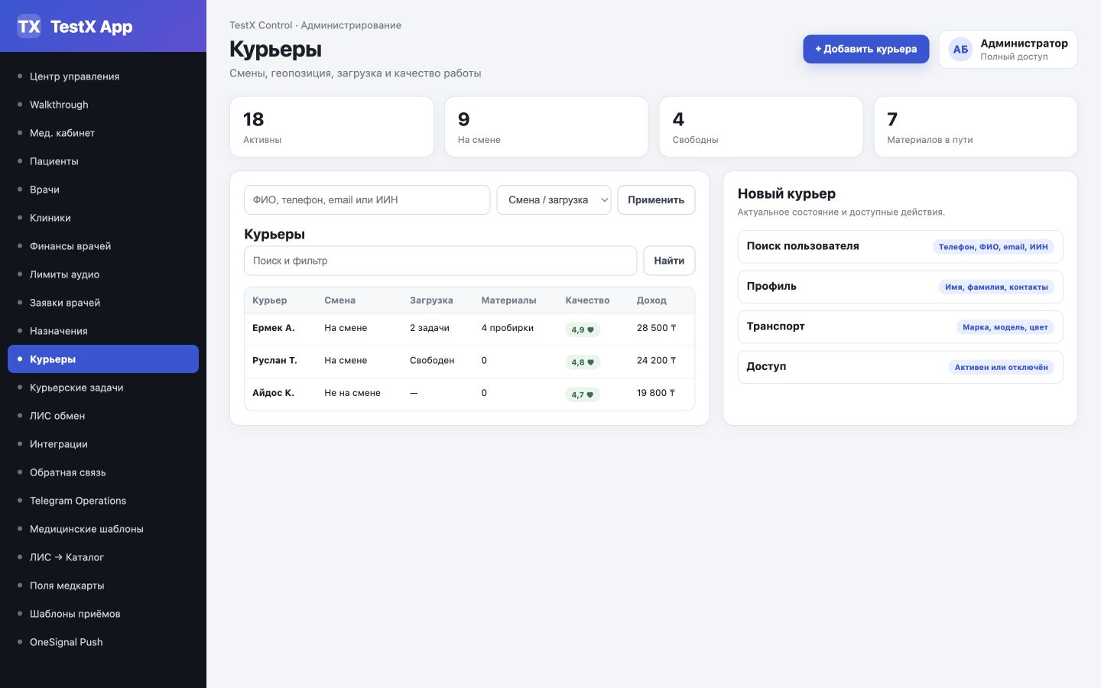The width and height of the screenshot is (1101, 688).
Task: Click the Применить button
Action: (656, 200)
